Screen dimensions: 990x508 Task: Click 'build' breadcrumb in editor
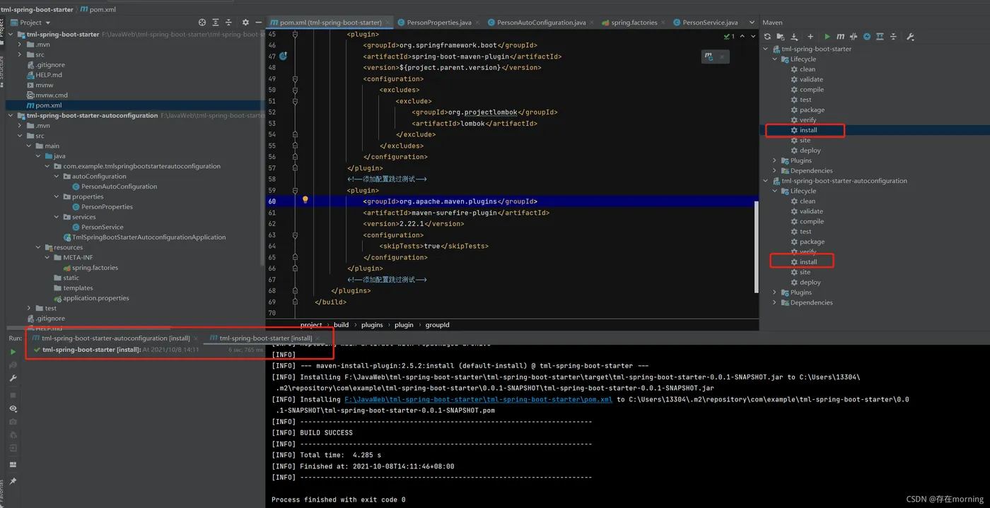tap(341, 325)
